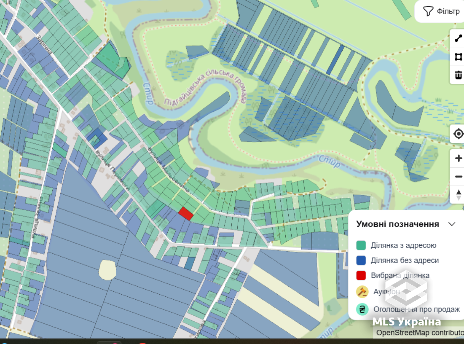
Task: Locate my position with the geolocate icon
Action: point(458,134)
